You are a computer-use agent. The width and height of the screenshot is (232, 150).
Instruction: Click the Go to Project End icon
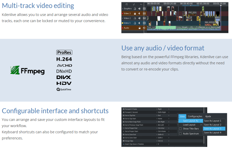[124, 128]
